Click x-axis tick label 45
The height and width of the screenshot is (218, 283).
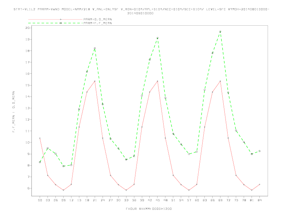click(158, 200)
